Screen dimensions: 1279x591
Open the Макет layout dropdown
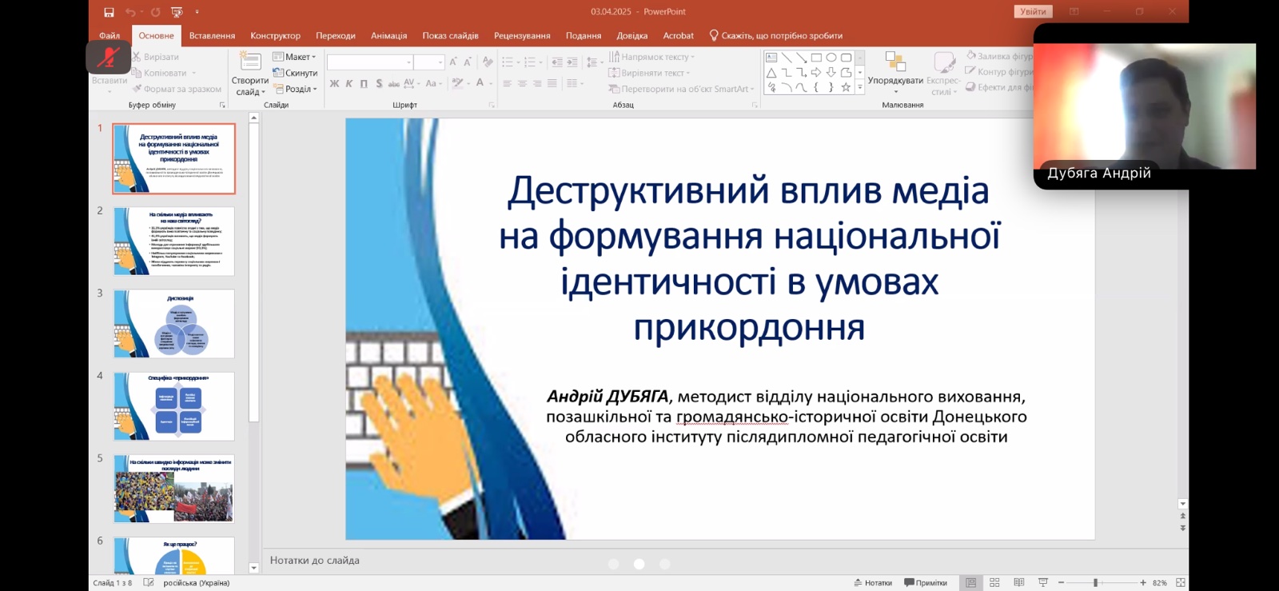pyautogui.click(x=294, y=57)
